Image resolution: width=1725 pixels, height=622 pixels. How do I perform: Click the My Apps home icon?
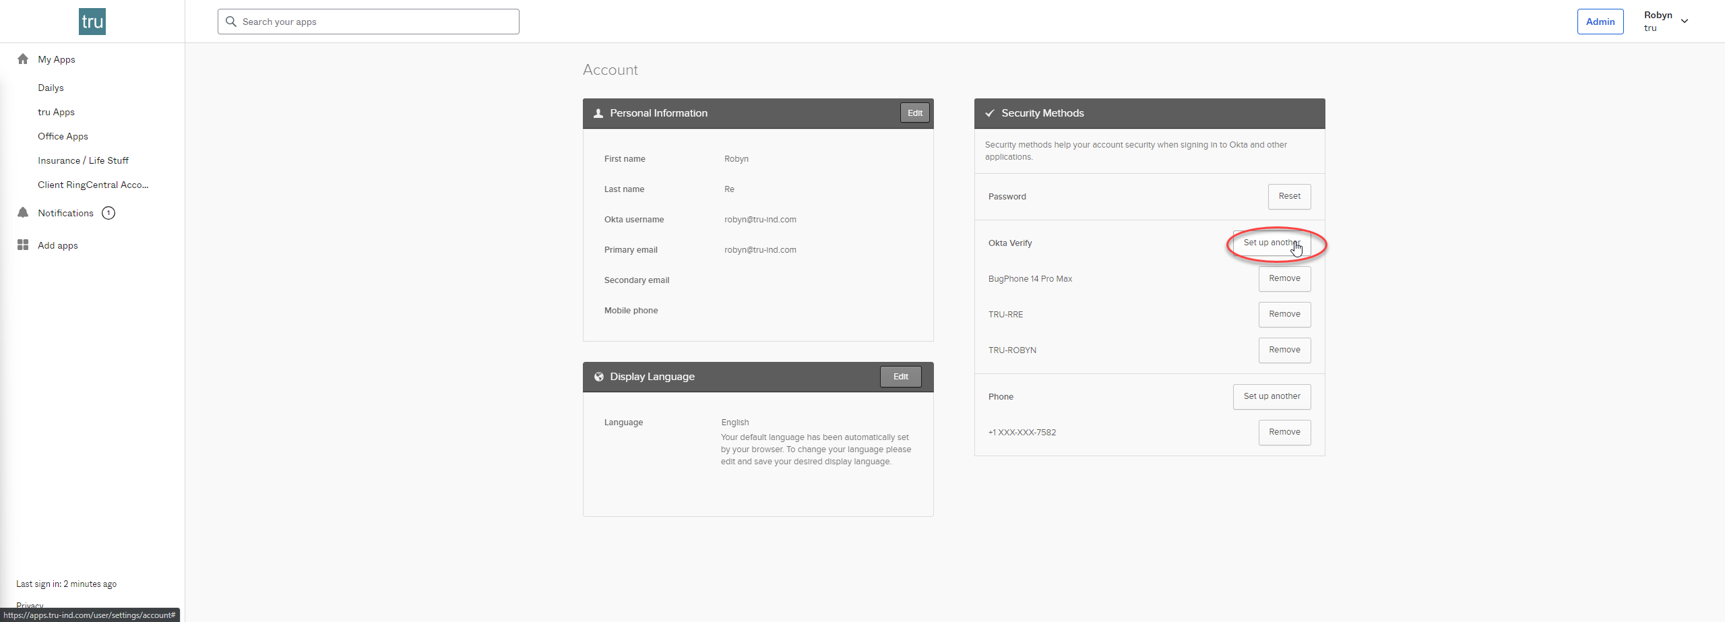pyautogui.click(x=23, y=59)
